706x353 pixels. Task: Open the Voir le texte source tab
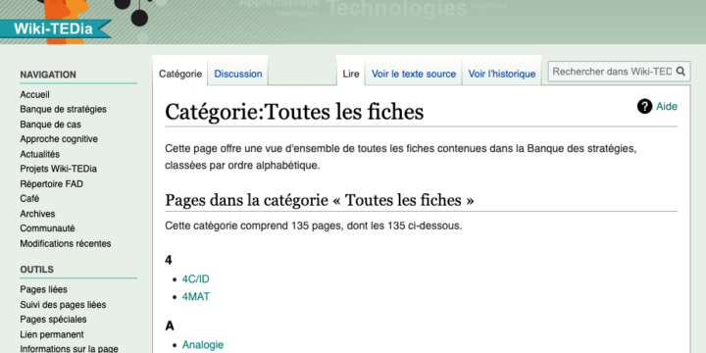(x=414, y=74)
